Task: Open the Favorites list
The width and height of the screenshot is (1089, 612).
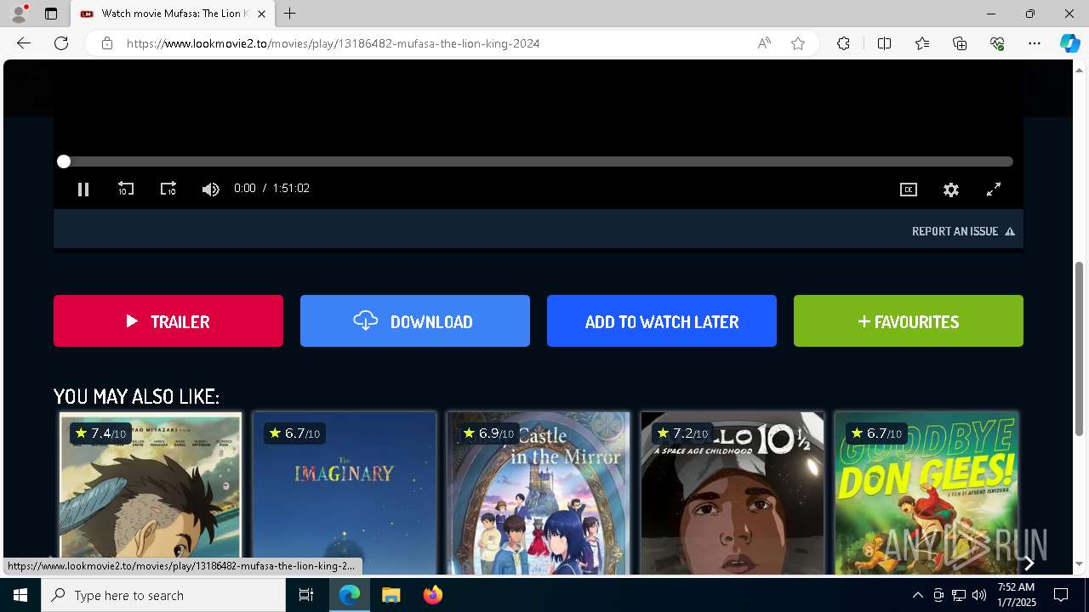Action: tap(922, 43)
